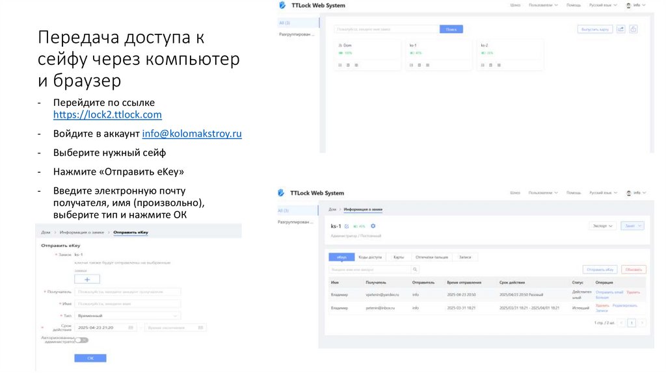This screenshot has width=666, height=373.
Task: Switch to Коды доступа tab
Action: [x=370, y=257]
